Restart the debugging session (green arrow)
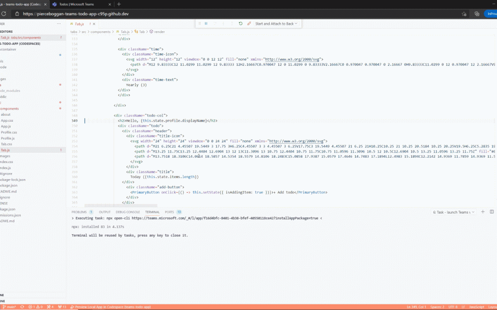This screenshot has height=310, width=497. 240,23
